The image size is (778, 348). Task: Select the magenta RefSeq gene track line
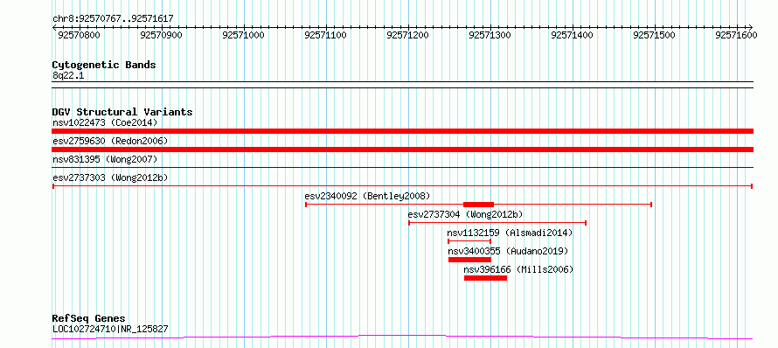coord(402,338)
